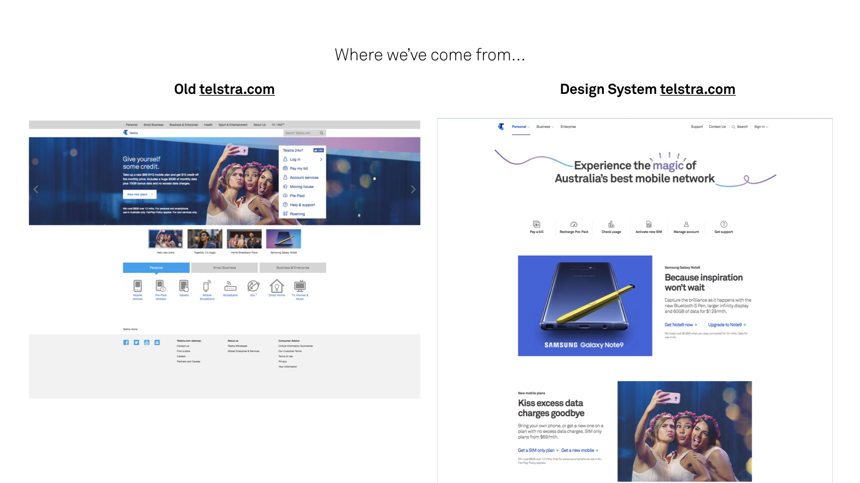
Task: Click Support in new site header
Action: coord(697,127)
